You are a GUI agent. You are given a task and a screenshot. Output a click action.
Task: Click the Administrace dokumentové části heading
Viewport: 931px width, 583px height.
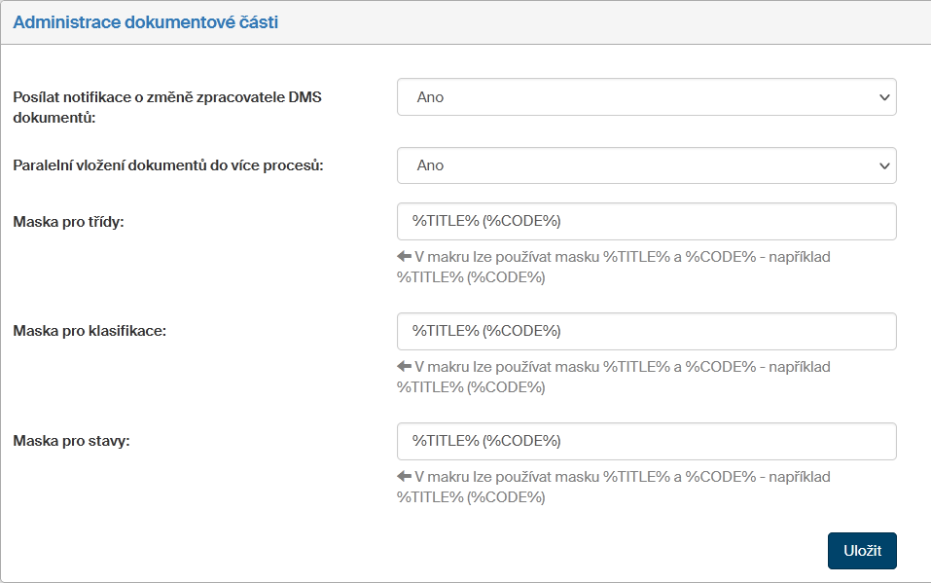pos(146,22)
